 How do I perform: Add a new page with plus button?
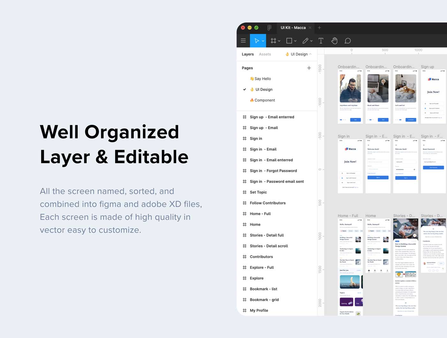click(309, 68)
